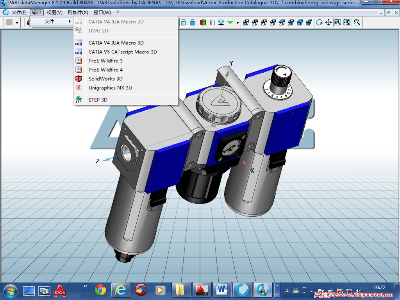Click the adjustment knob on 3D model

point(281,77)
